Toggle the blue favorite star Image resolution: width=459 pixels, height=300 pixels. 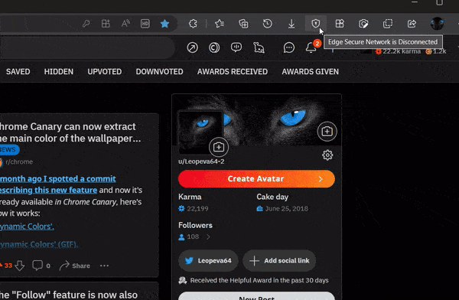click(x=164, y=24)
